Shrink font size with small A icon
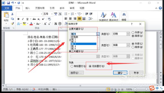 coord(49,24)
